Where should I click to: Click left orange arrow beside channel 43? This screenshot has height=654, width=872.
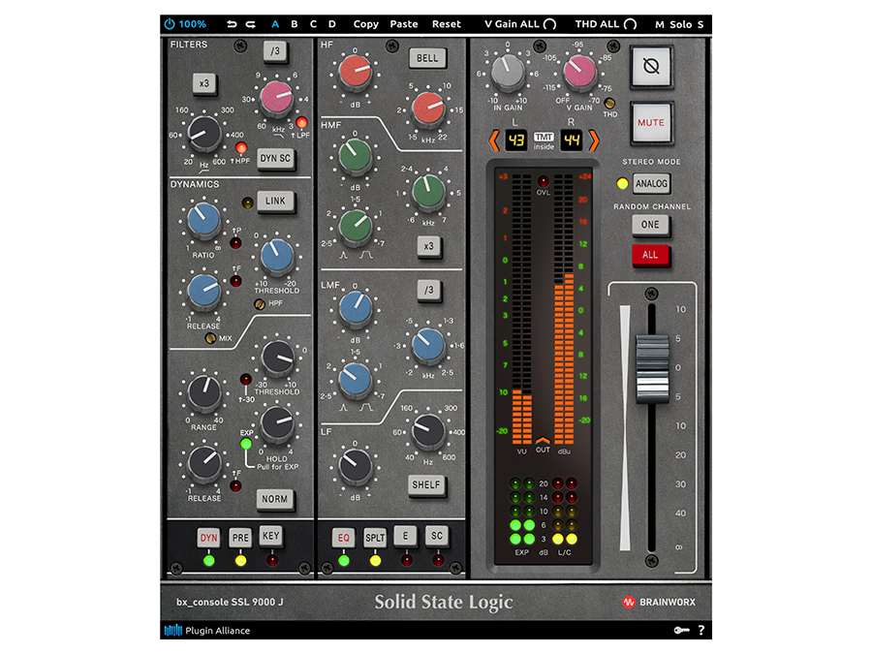coord(493,142)
